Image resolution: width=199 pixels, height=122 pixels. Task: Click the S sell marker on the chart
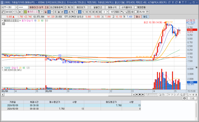click(x=60, y=56)
